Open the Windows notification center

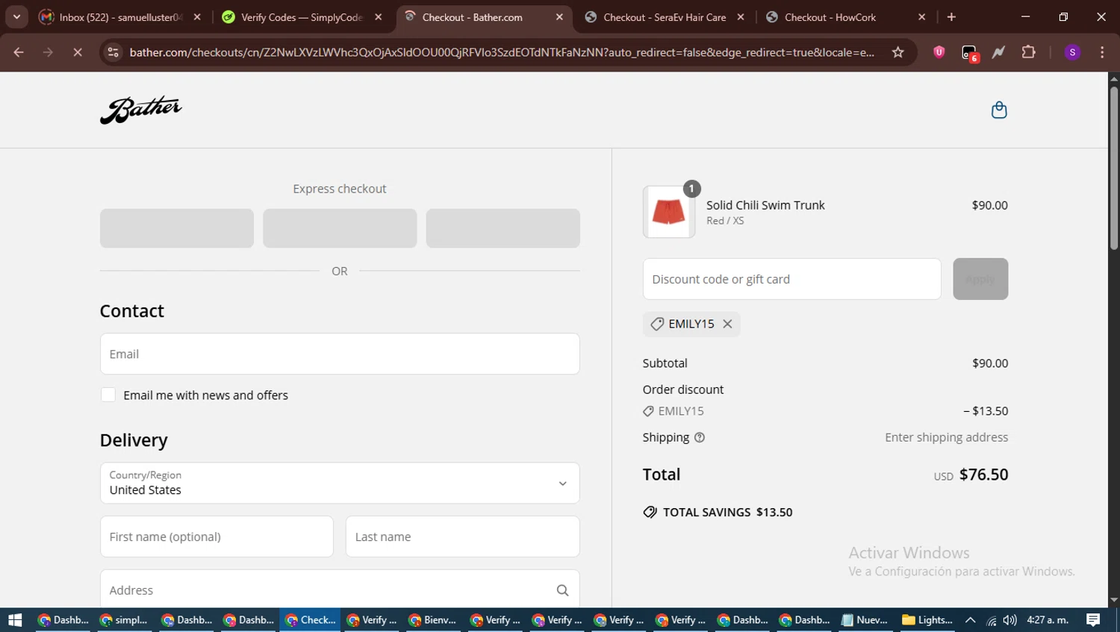pos(1093,620)
